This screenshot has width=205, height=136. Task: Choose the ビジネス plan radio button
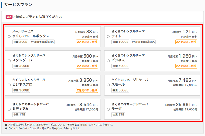pyautogui.click(x=108, y=61)
